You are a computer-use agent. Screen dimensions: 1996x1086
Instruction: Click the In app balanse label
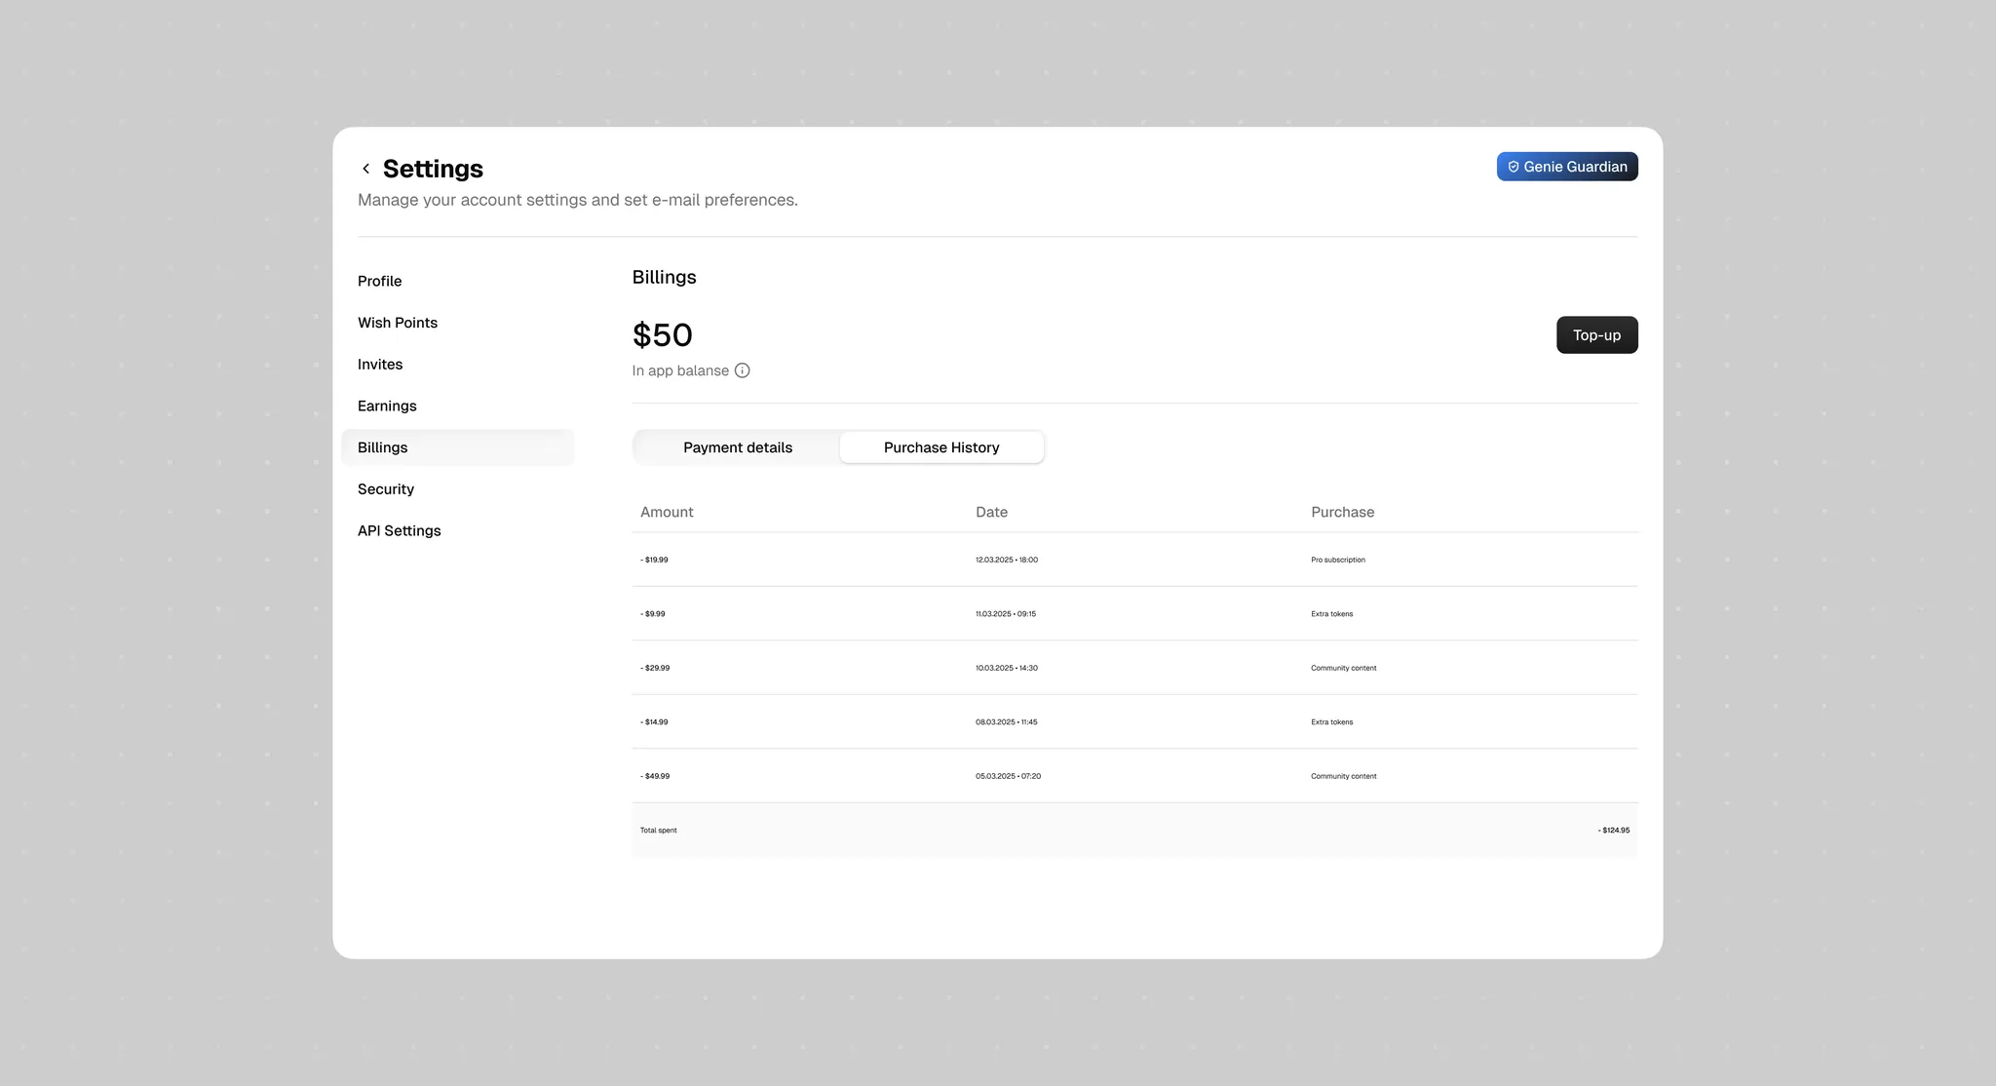(x=680, y=370)
